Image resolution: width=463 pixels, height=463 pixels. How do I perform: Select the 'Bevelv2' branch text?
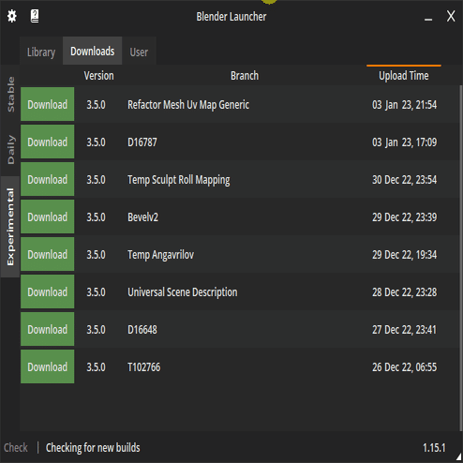[142, 217]
